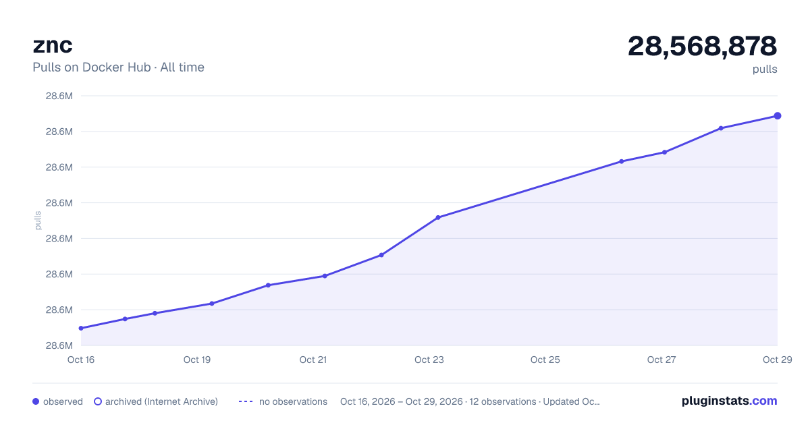This screenshot has height=425, width=810.
Task: Select the first data point at Oct 16
Action: [x=81, y=329]
